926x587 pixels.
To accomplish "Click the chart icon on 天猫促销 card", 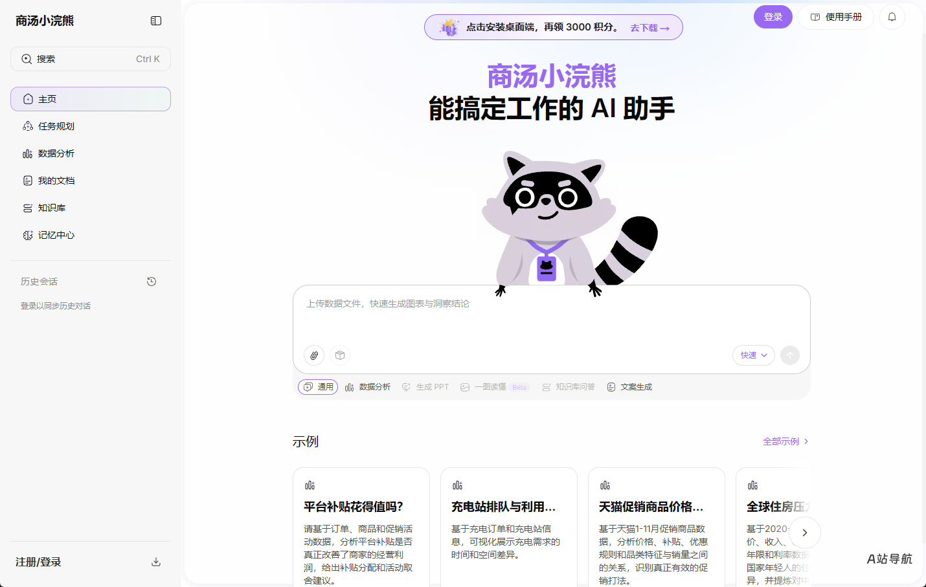I will coord(605,485).
